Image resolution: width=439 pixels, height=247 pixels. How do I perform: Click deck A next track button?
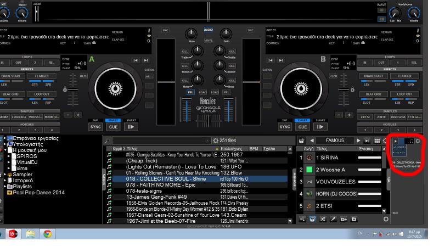pyautogui.click(x=146, y=60)
